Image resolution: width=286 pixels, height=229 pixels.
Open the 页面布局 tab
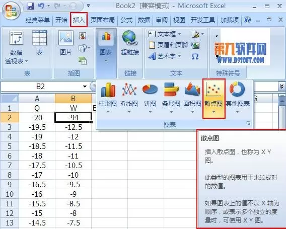pos(103,20)
